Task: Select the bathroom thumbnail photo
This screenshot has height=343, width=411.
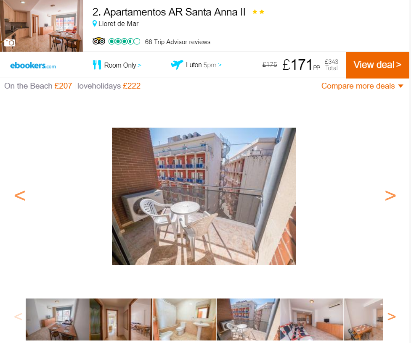Action: 185,319
